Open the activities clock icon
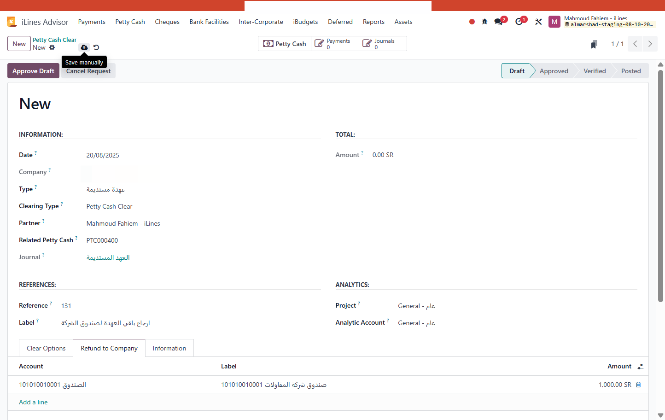The image size is (665, 420). pos(519,22)
